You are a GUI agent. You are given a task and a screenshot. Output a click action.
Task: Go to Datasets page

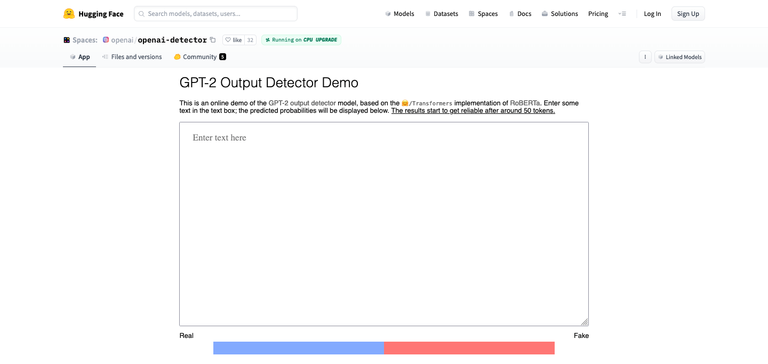(x=442, y=14)
